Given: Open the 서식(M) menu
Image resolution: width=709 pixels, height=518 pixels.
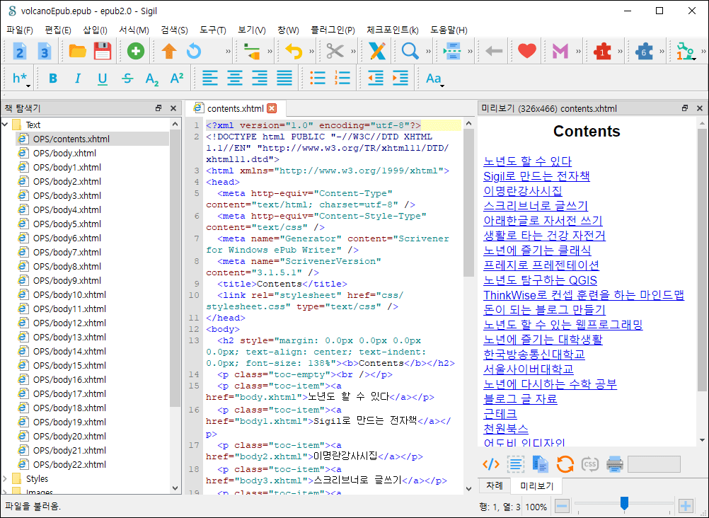Looking at the screenshot, I should (x=134, y=30).
